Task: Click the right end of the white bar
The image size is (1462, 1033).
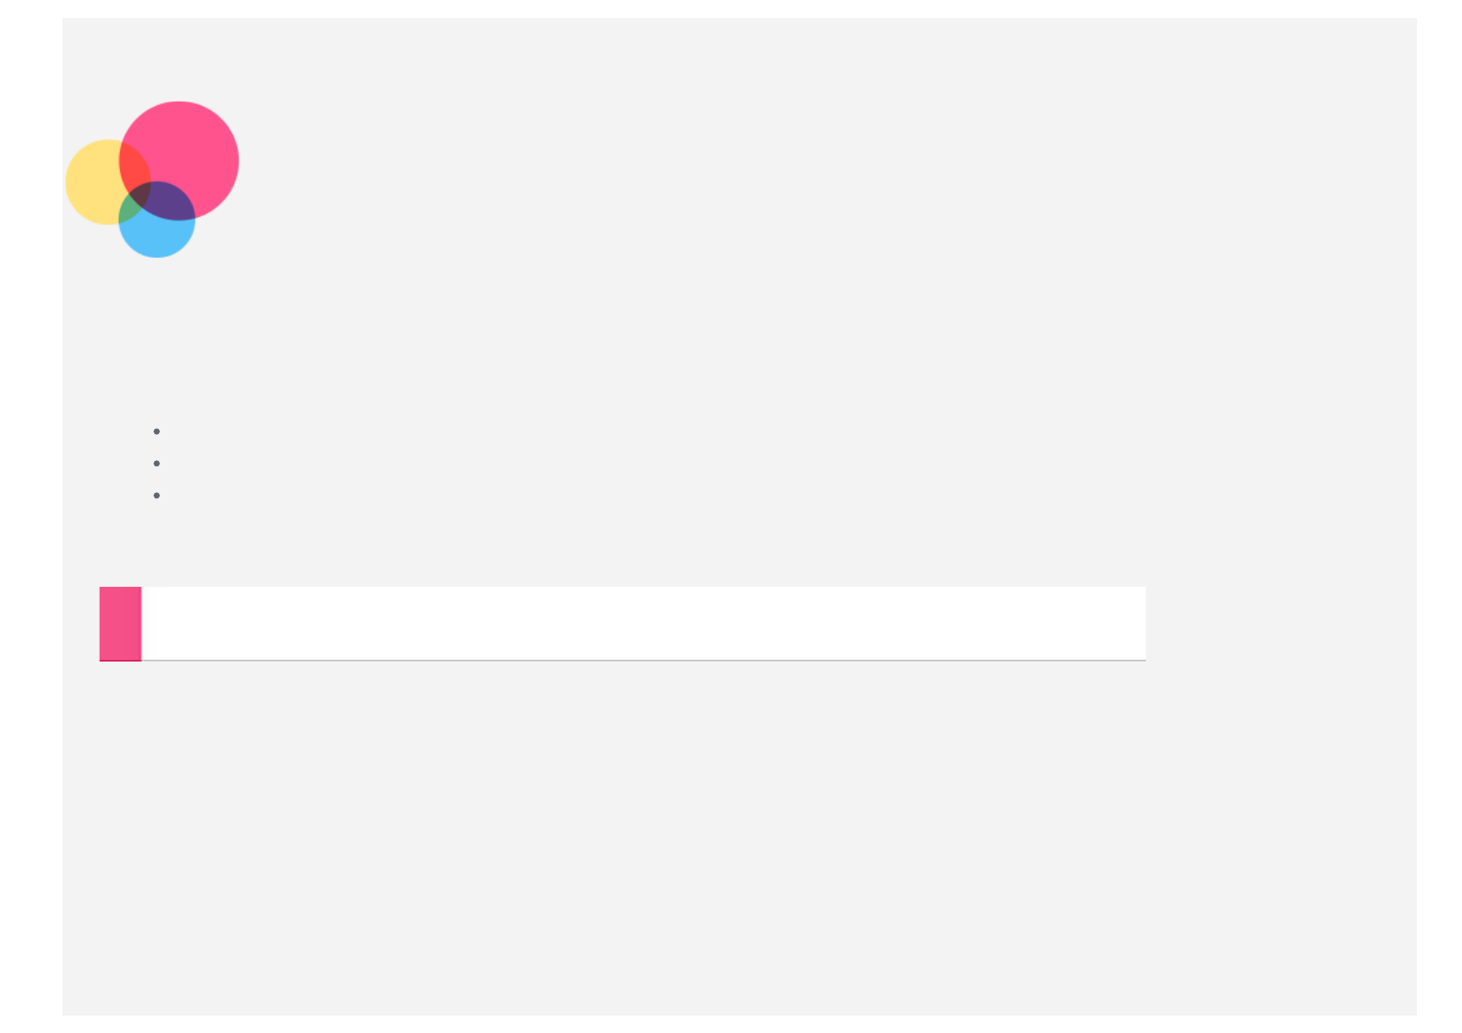Action: 1129,623
